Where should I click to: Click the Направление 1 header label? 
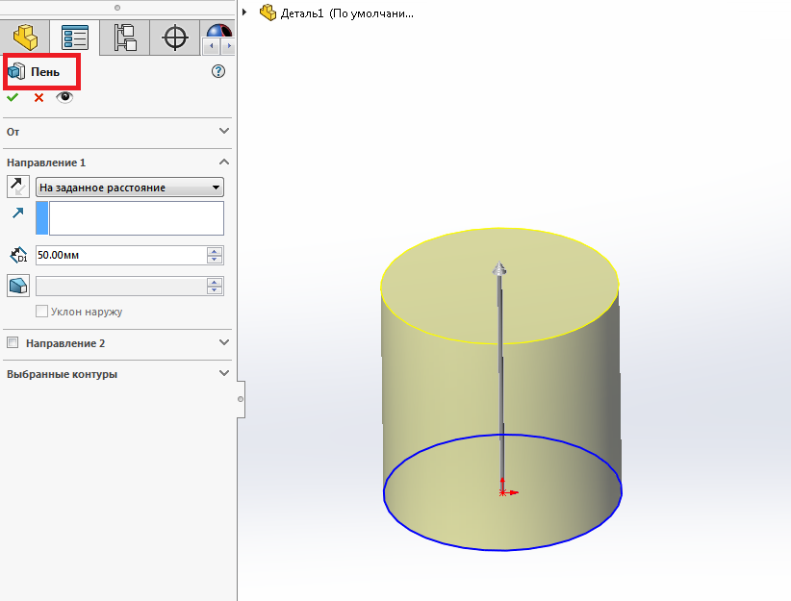[x=46, y=163]
